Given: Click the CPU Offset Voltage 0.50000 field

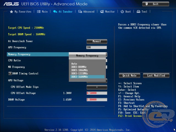Looking at the screenshot, I should (x=97, y=93).
